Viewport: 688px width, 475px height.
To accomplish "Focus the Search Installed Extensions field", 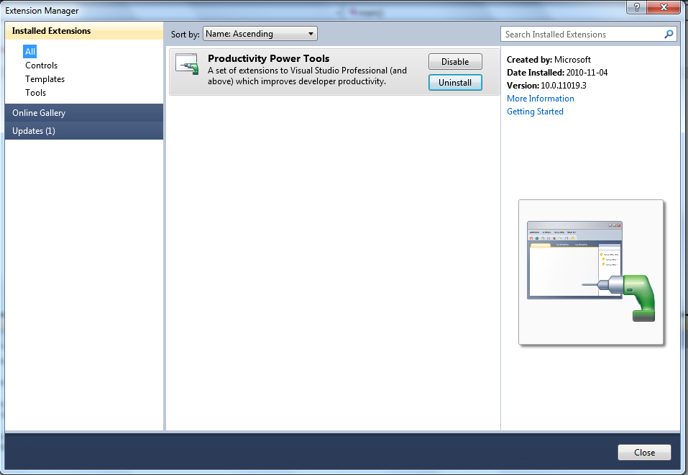I will pos(581,34).
